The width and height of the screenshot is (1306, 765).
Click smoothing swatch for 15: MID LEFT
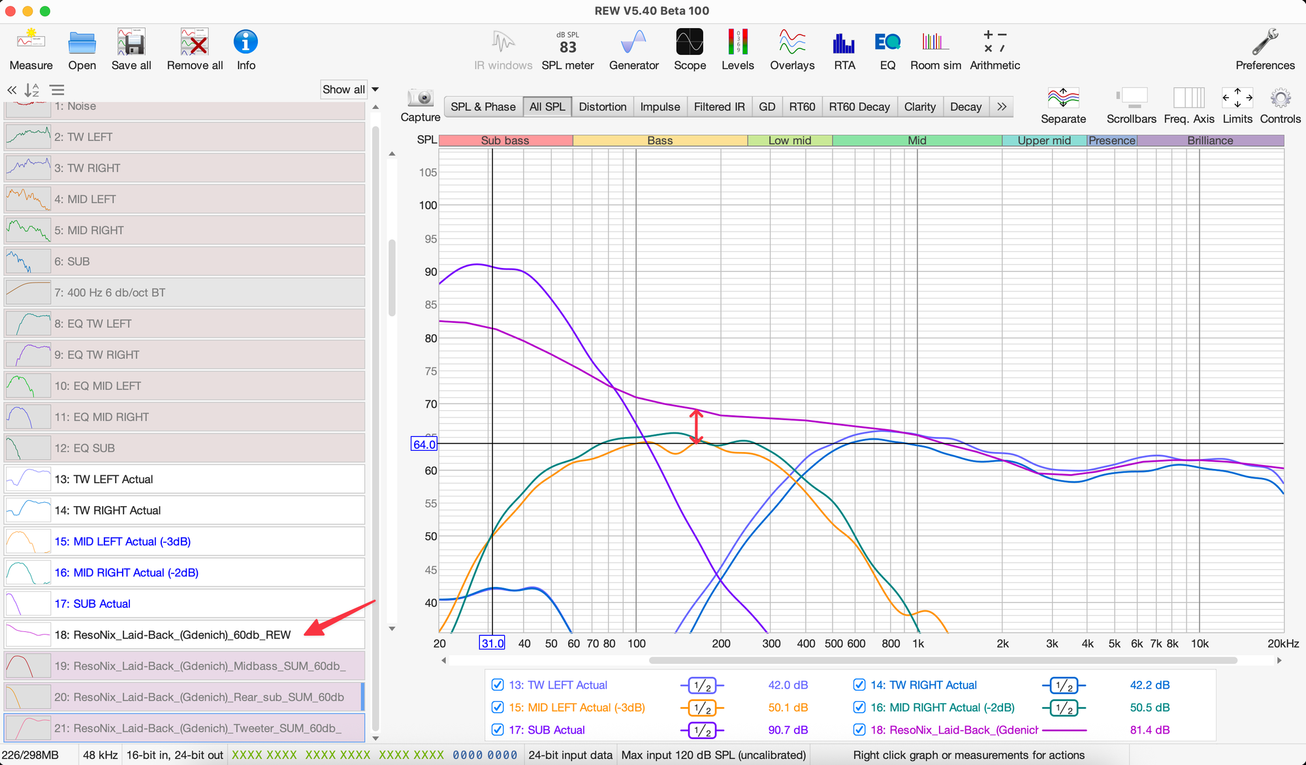click(x=702, y=708)
